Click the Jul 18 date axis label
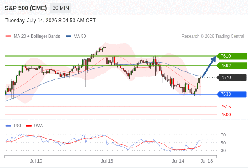The width and height of the screenshot is (248, 168). point(207,161)
